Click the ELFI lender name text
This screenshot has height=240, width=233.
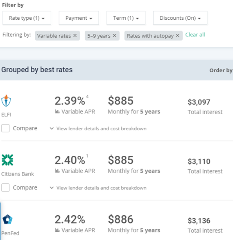tap(6, 115)
